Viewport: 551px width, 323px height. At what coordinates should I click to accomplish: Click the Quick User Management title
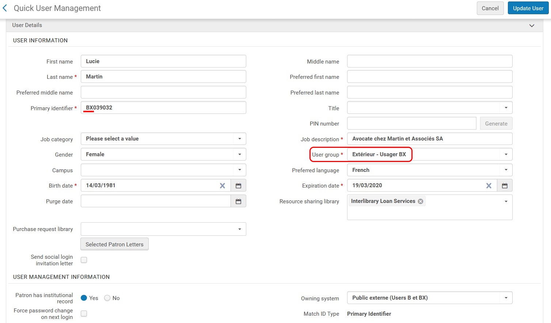(x=57, y=8)
